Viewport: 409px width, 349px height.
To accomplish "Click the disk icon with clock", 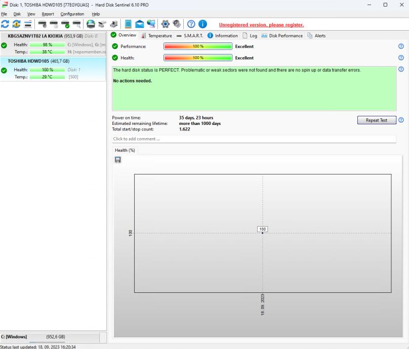I will [54, 24].
